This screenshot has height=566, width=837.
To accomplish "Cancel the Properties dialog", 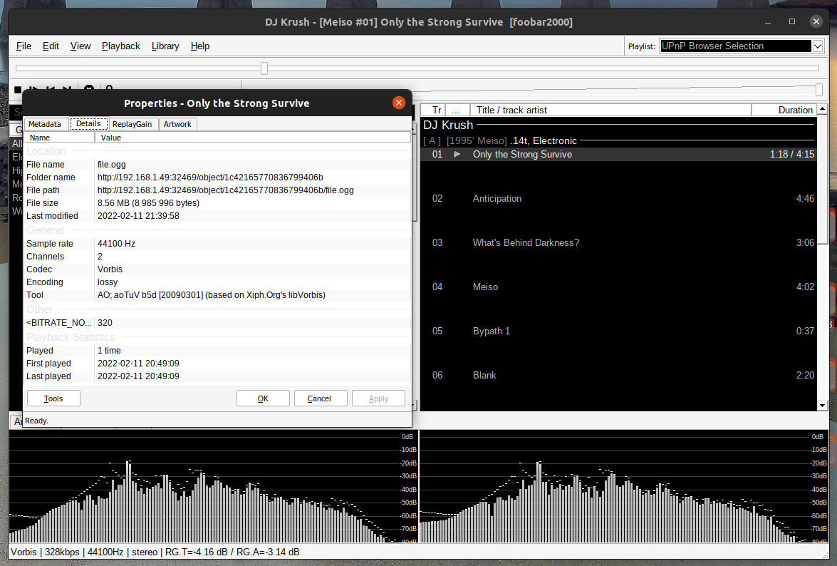I will 320,398.
